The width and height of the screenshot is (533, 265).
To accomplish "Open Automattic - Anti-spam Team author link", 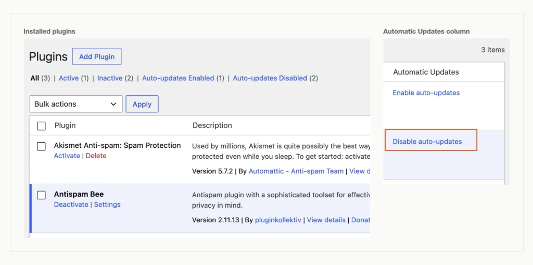I will [x=296, y=171].
